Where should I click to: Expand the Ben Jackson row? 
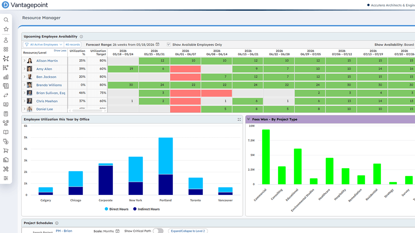pos(24,77)
